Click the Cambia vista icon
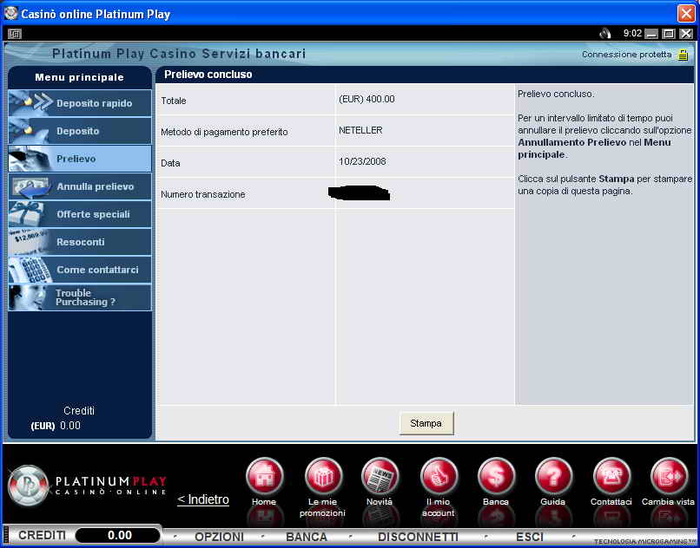Screen dimensions: 700x548 tap(669, 476)
